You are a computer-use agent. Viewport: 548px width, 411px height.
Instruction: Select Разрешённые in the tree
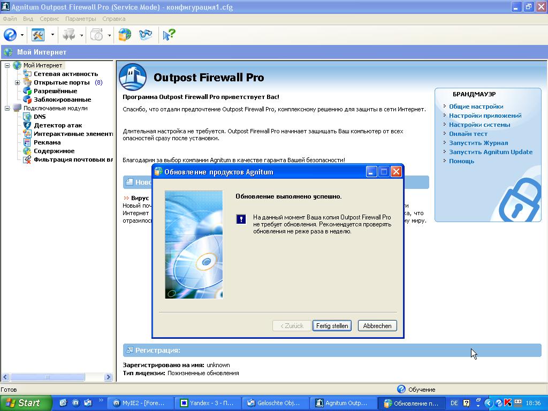pos(55,91)
